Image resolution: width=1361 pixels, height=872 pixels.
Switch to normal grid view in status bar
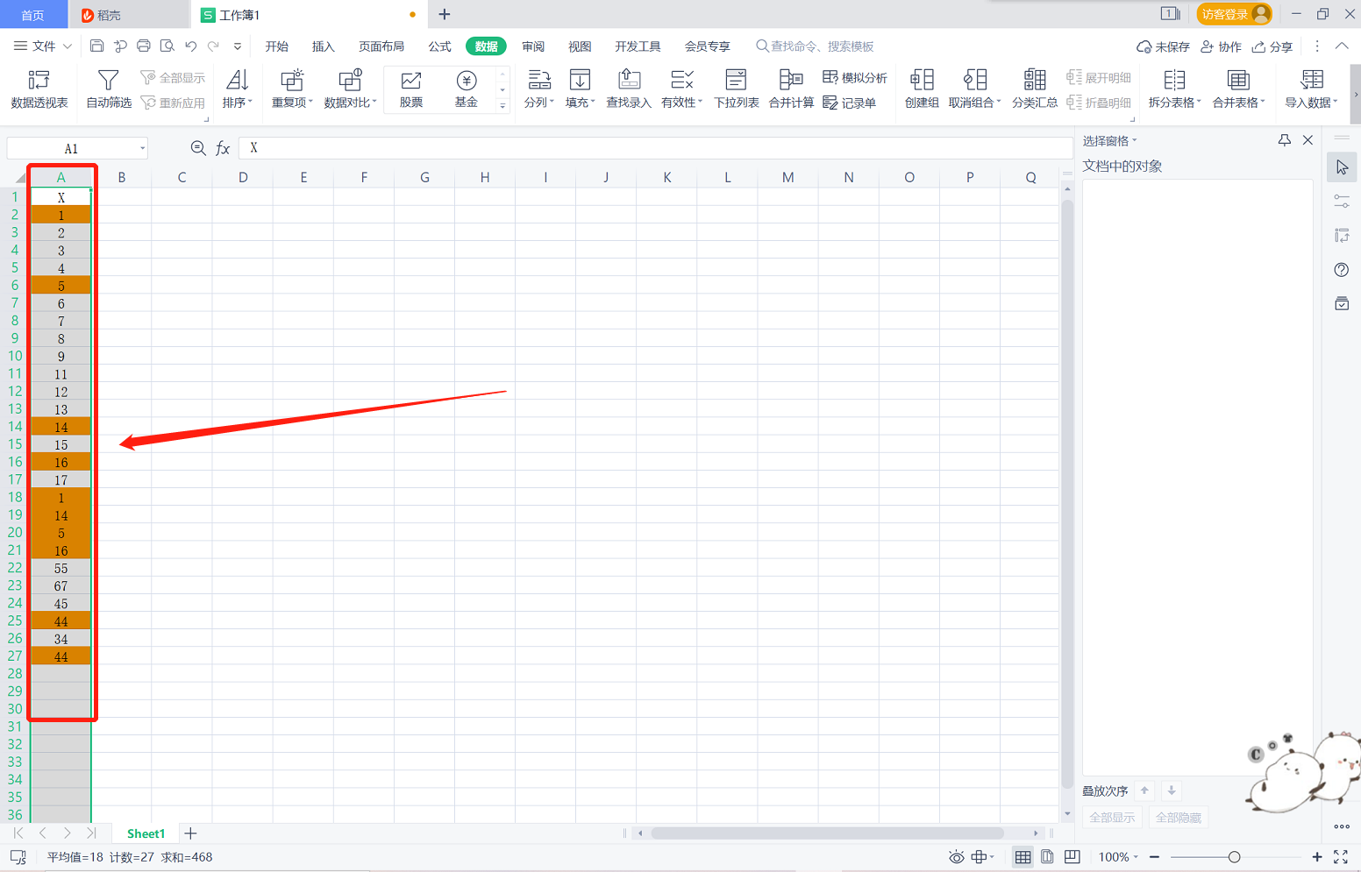click(1023, 857)
